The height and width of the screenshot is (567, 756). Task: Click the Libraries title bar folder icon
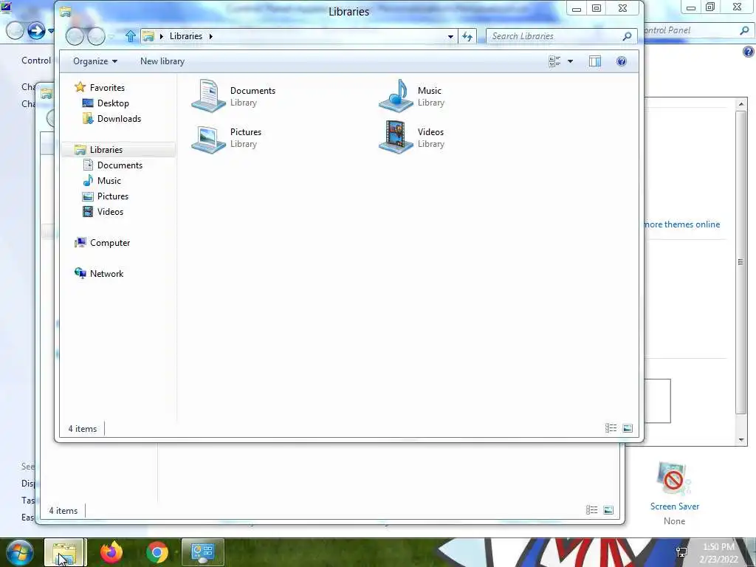click(x=66, y=12)
